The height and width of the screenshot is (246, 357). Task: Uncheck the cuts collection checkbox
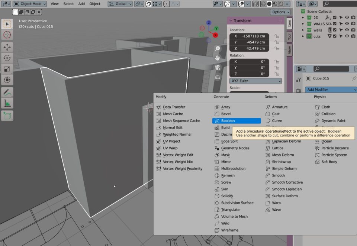tap(335, 36)
